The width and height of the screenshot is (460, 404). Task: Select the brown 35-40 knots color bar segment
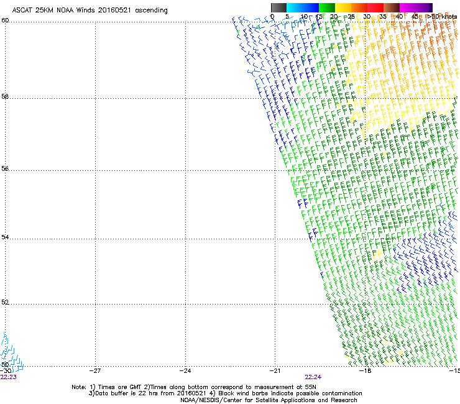(x=392, y=7)
